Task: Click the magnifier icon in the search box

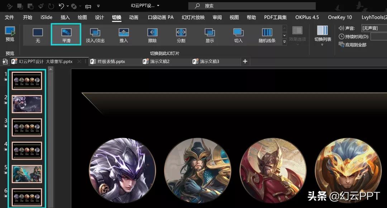Action: click(197, 6)
